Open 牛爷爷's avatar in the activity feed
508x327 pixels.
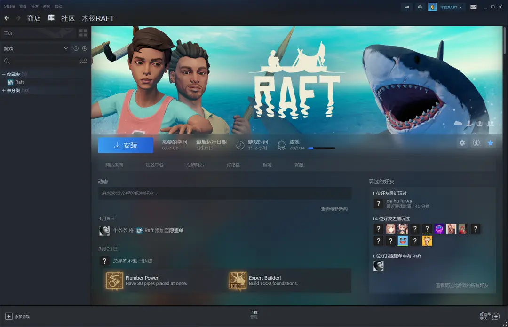tap(104, 231)
